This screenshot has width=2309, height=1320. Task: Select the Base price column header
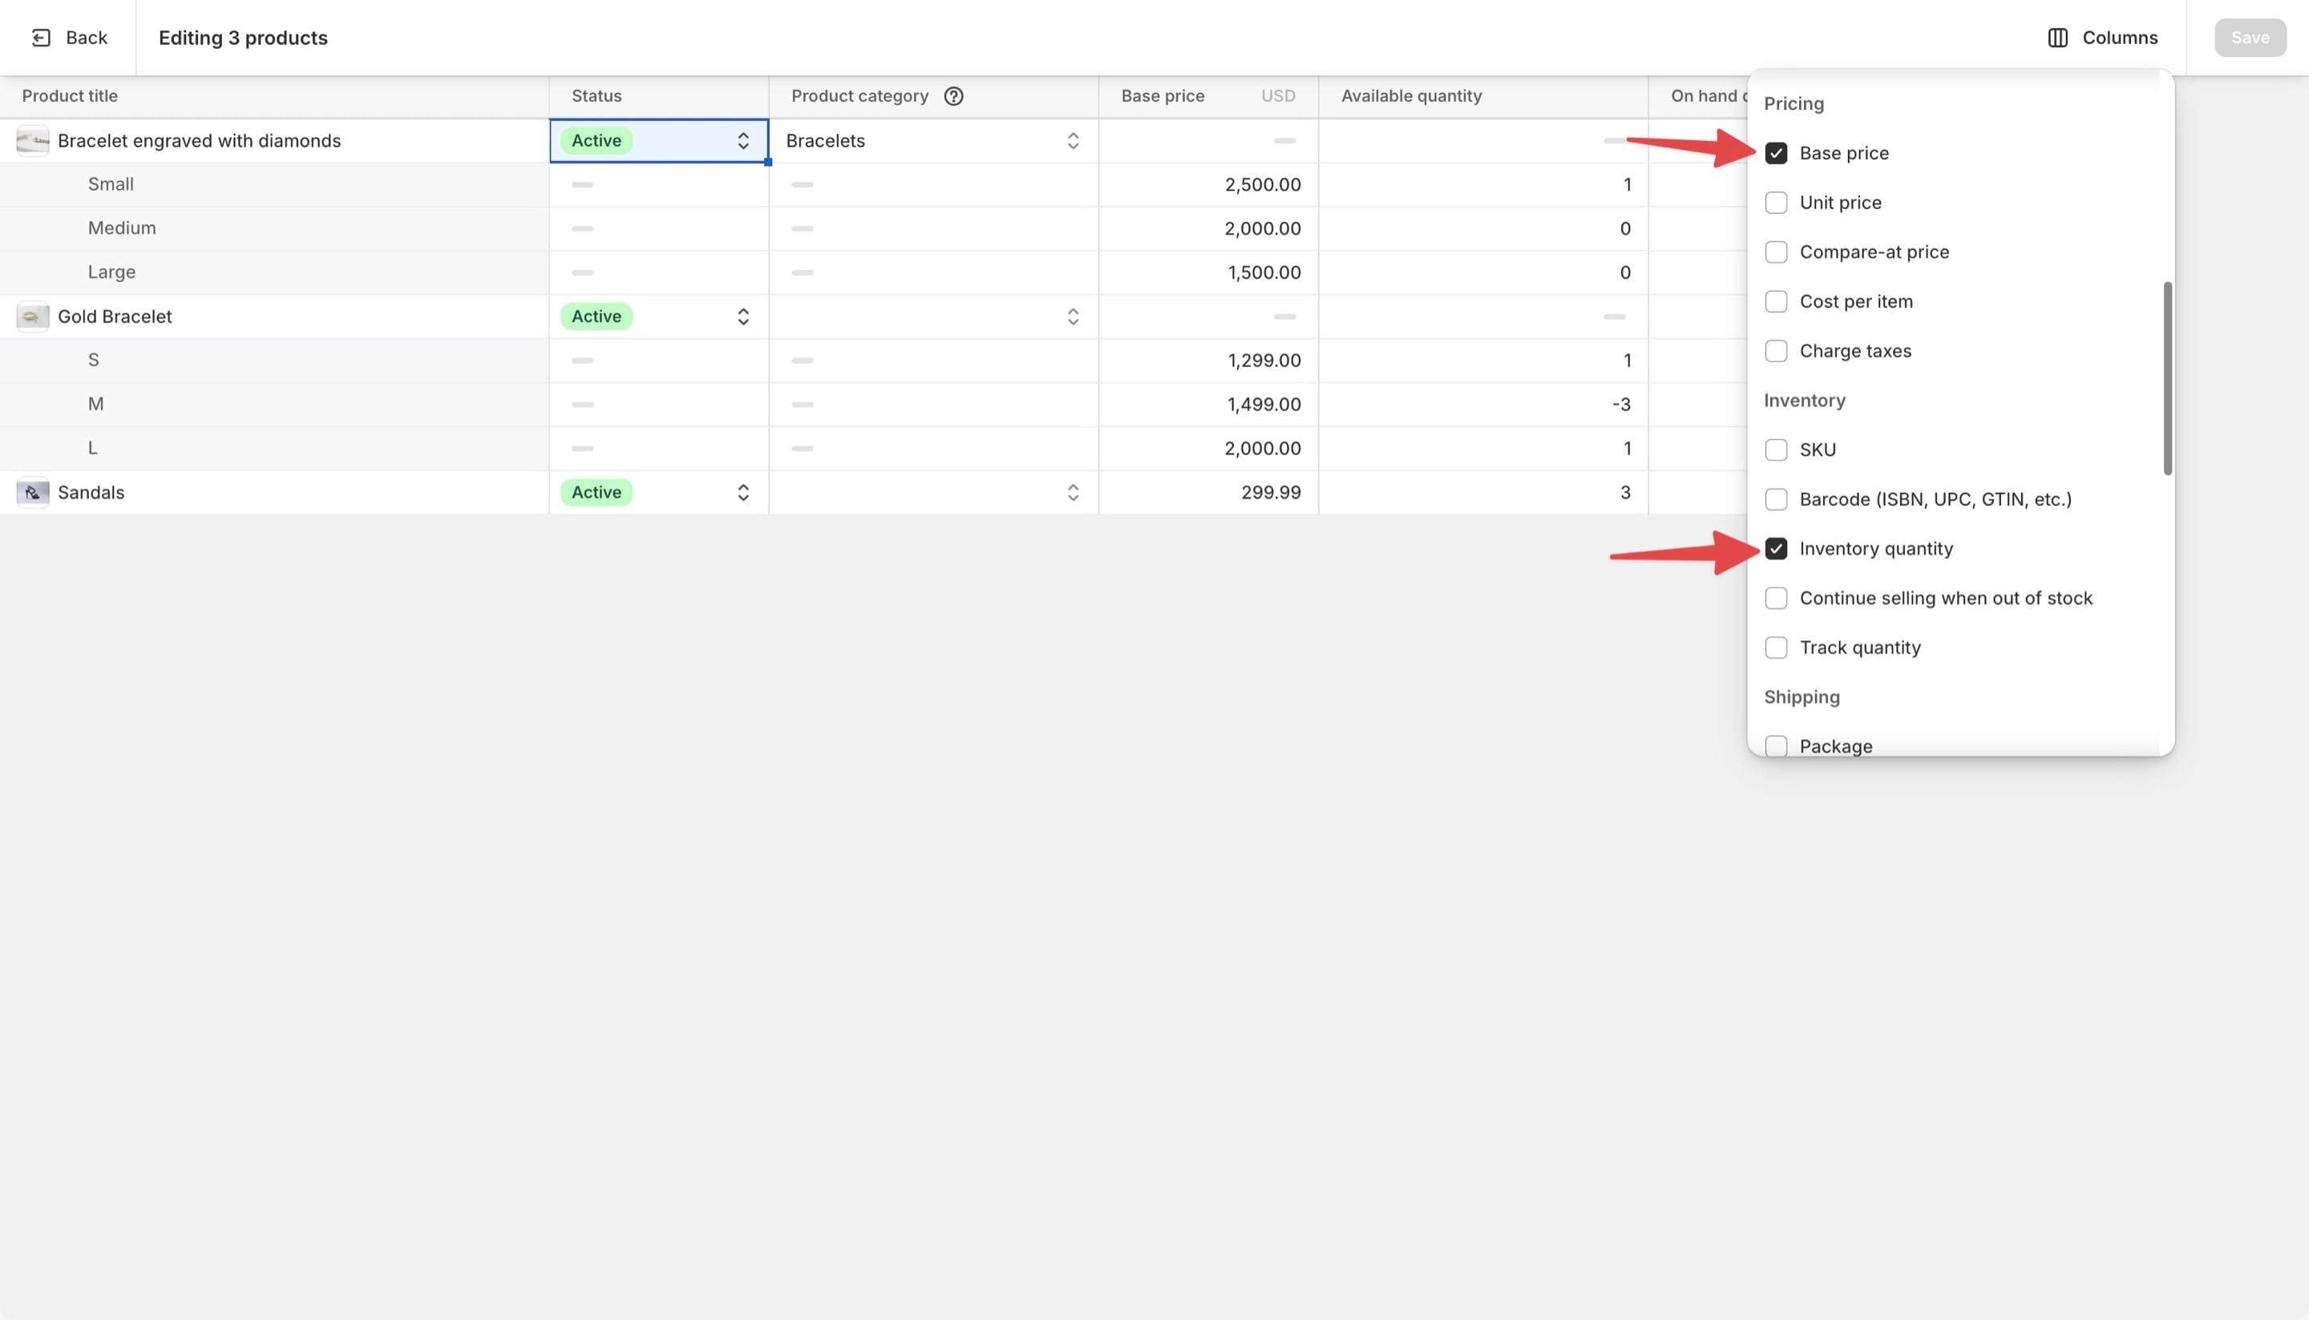(1162, 96)
